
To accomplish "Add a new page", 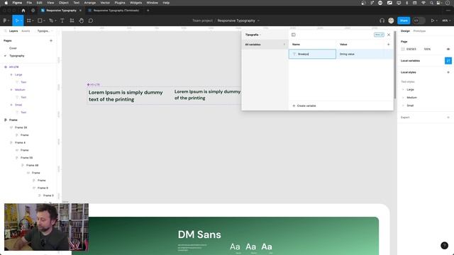I will click(51, 41).
